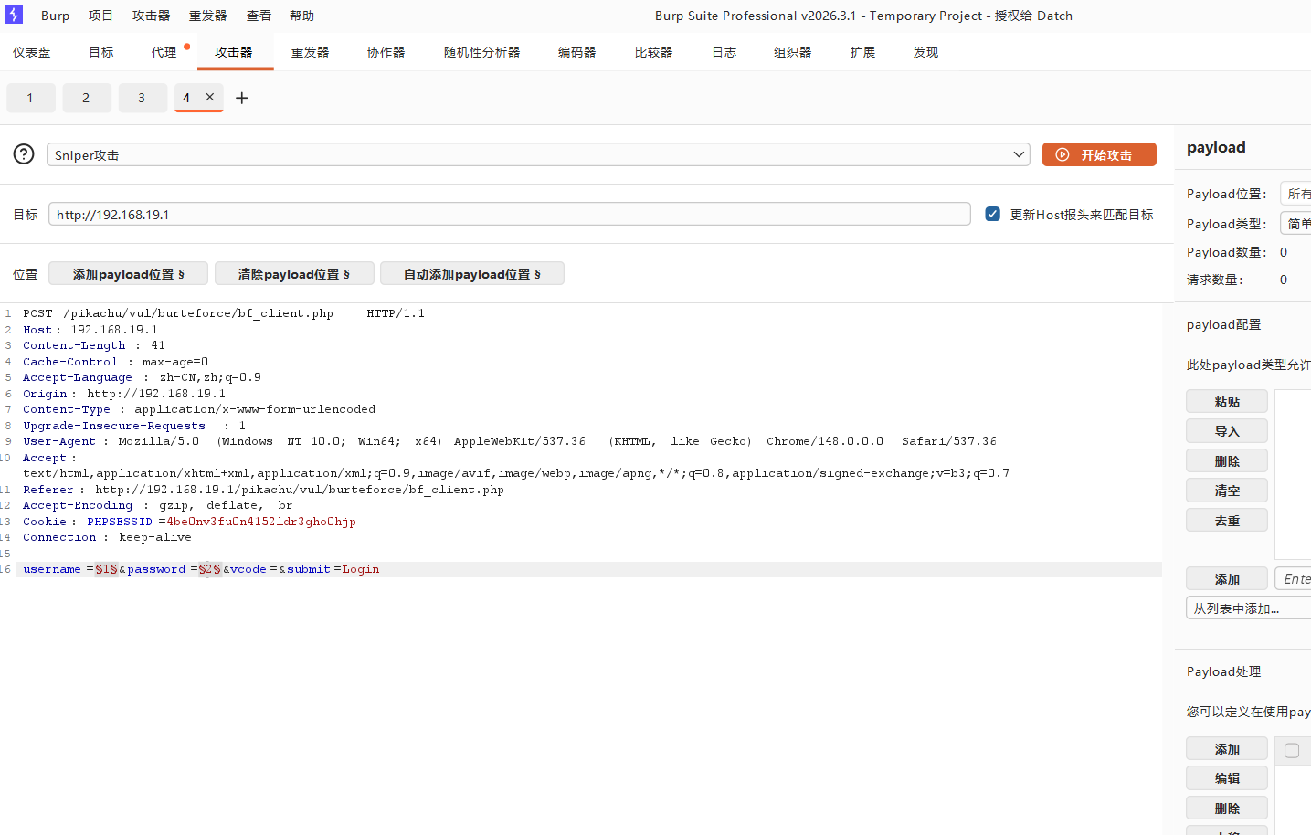This screenshot has height=835, width=1311.
Task: Click the User-Agent header line
Action: 510,441
